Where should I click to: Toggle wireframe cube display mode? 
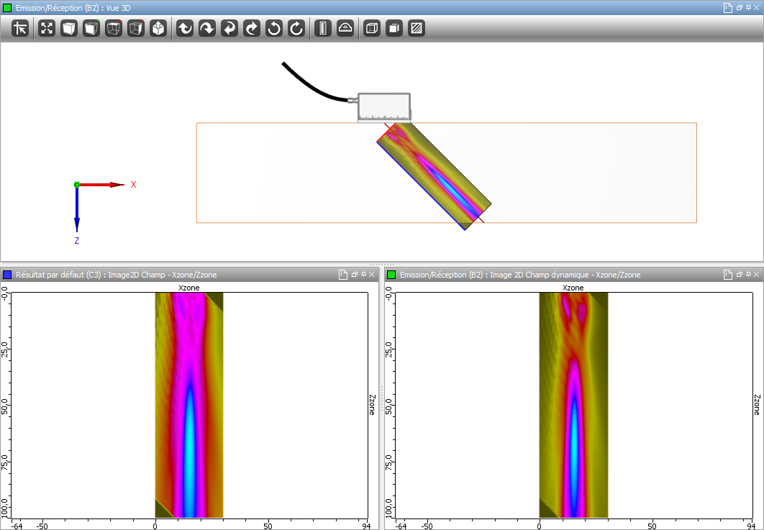point(371,29)
